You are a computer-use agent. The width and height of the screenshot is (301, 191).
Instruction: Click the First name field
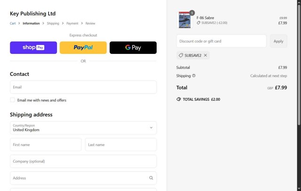[46, 145]
